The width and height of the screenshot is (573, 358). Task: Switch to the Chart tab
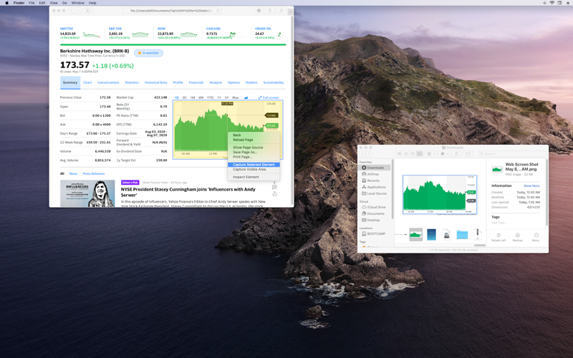pos(87,82)
